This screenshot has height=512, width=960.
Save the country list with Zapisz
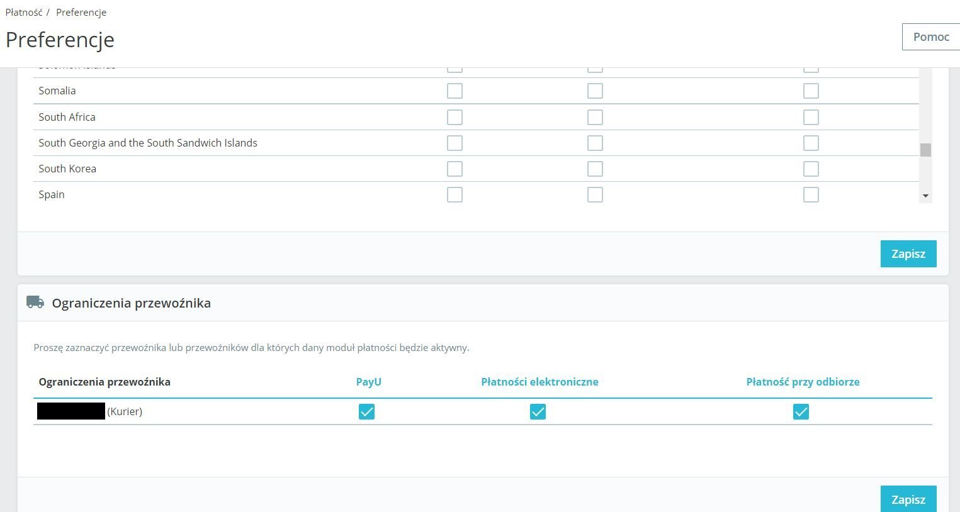click(x=908, y=253)
